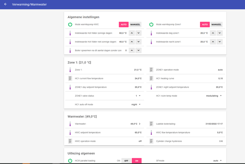The image size is (245, 164).
Task: Open the SFmode dropdown
Action: 217,161
